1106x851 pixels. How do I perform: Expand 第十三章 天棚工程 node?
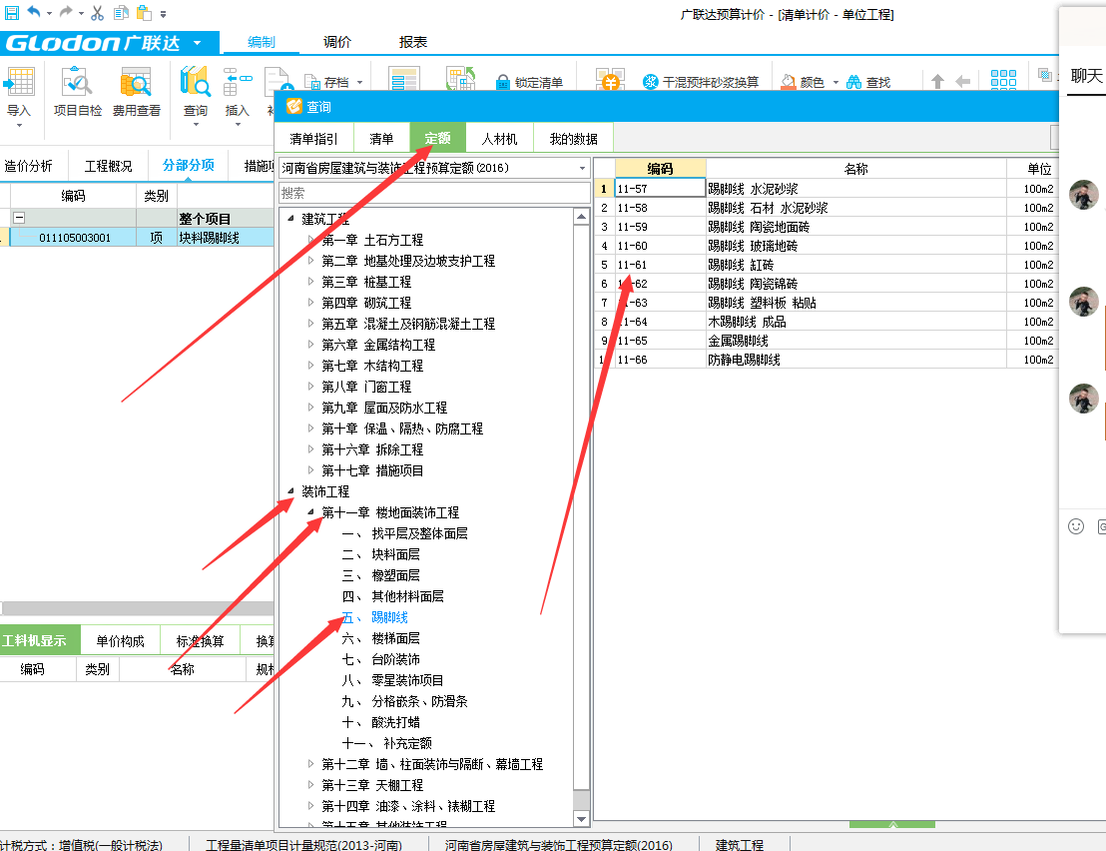click(310, 785)
